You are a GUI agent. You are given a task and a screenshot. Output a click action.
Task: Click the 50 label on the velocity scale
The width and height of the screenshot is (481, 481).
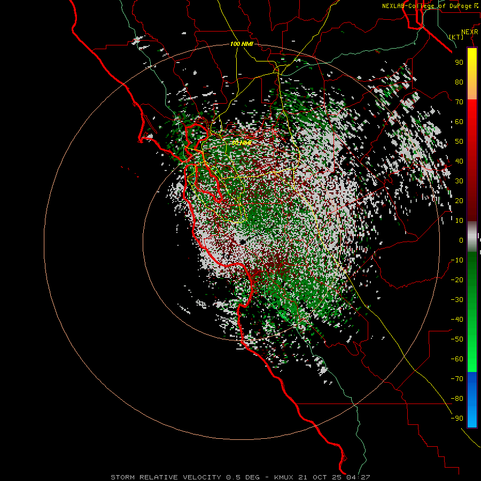point(459,142)
